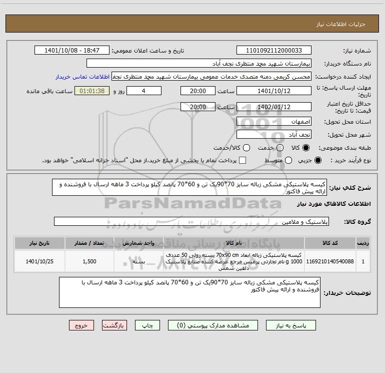Click the quantity cell 1,500
Image resolution: width=385 pixels, height=373 pixels.
coord(89,261)
